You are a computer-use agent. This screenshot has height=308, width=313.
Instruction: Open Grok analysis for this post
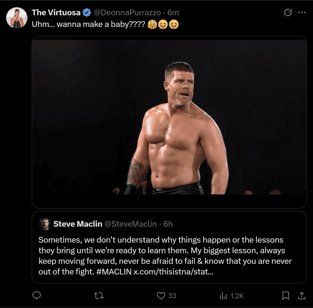(x=288, y=12)
